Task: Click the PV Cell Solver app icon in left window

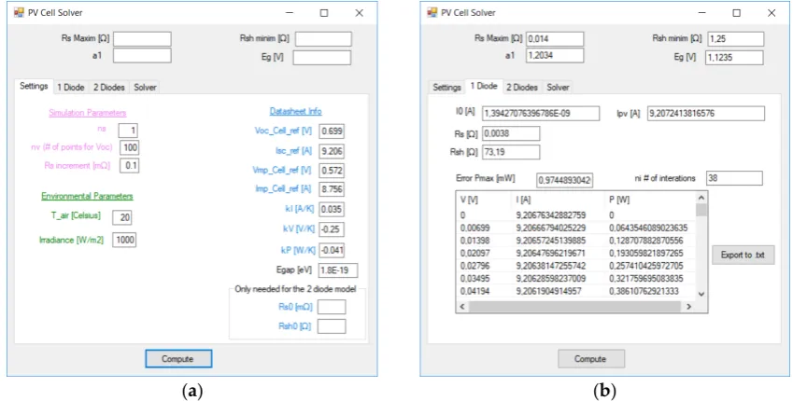Action: click(20, 13)
